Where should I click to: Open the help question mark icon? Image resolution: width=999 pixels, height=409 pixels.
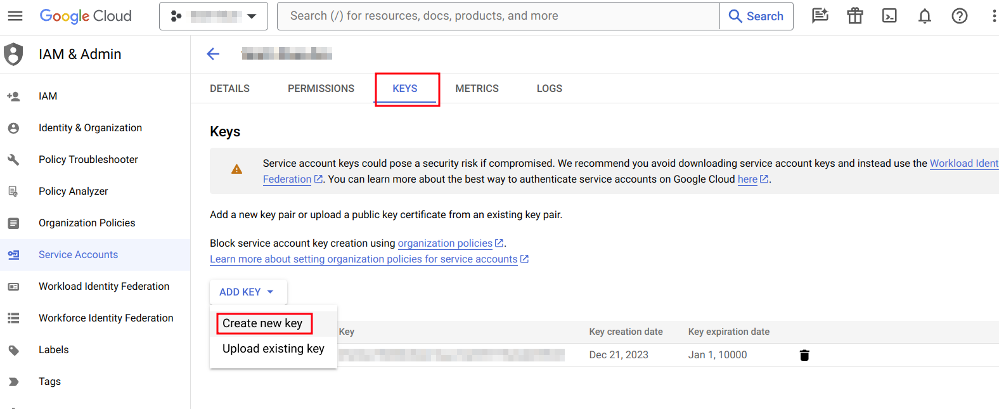pos(959,16)
